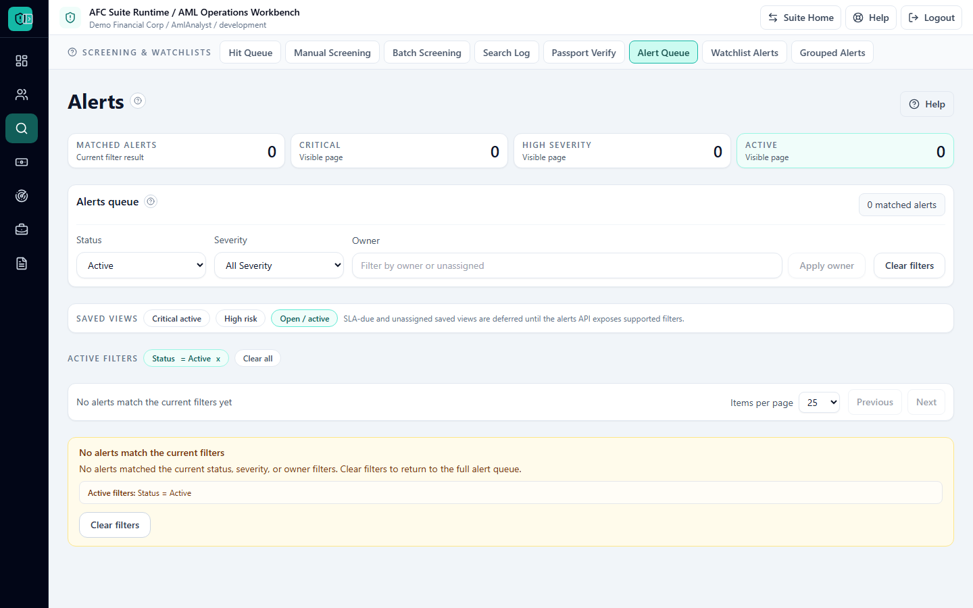This screenshot has width=973, height=608.
Task: Open the Search Log tab
Action: coord(506,53)
